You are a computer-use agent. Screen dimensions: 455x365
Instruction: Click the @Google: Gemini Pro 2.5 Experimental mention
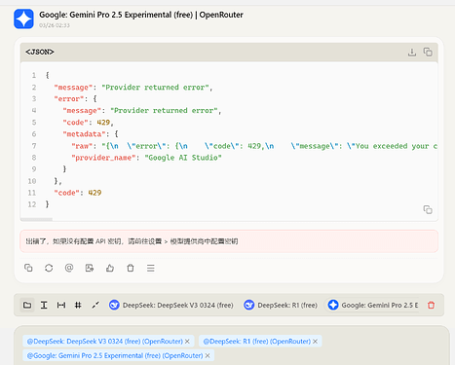tap(115, 355)
